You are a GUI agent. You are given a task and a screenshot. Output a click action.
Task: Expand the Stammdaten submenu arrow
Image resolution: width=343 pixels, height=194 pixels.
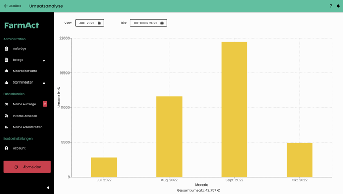pos(44,84)
